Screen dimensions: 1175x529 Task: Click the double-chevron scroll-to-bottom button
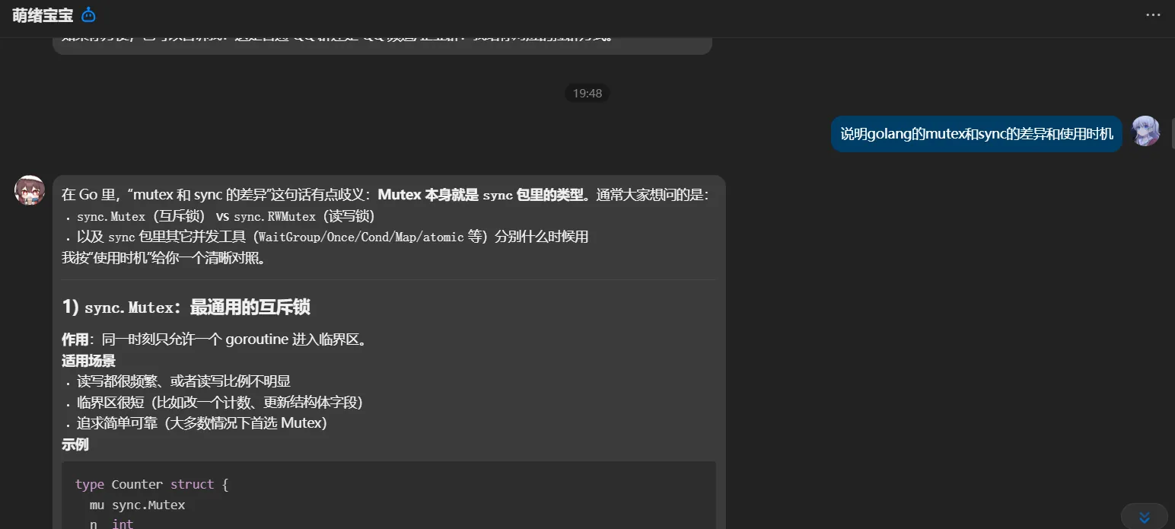tap(1144, 516)
